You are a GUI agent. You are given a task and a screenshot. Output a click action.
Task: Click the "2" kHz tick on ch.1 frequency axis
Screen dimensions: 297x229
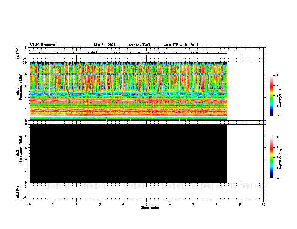pos(26,109)
